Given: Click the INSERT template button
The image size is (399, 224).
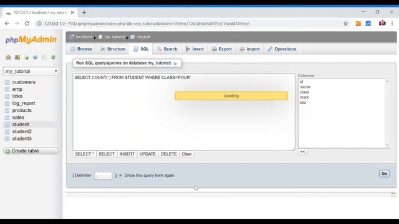Looking at the screenshot, I should coord(127,154).
